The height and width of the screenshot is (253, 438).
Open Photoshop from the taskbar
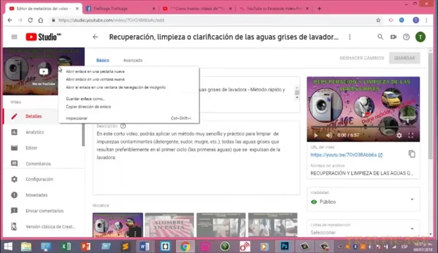284,247
